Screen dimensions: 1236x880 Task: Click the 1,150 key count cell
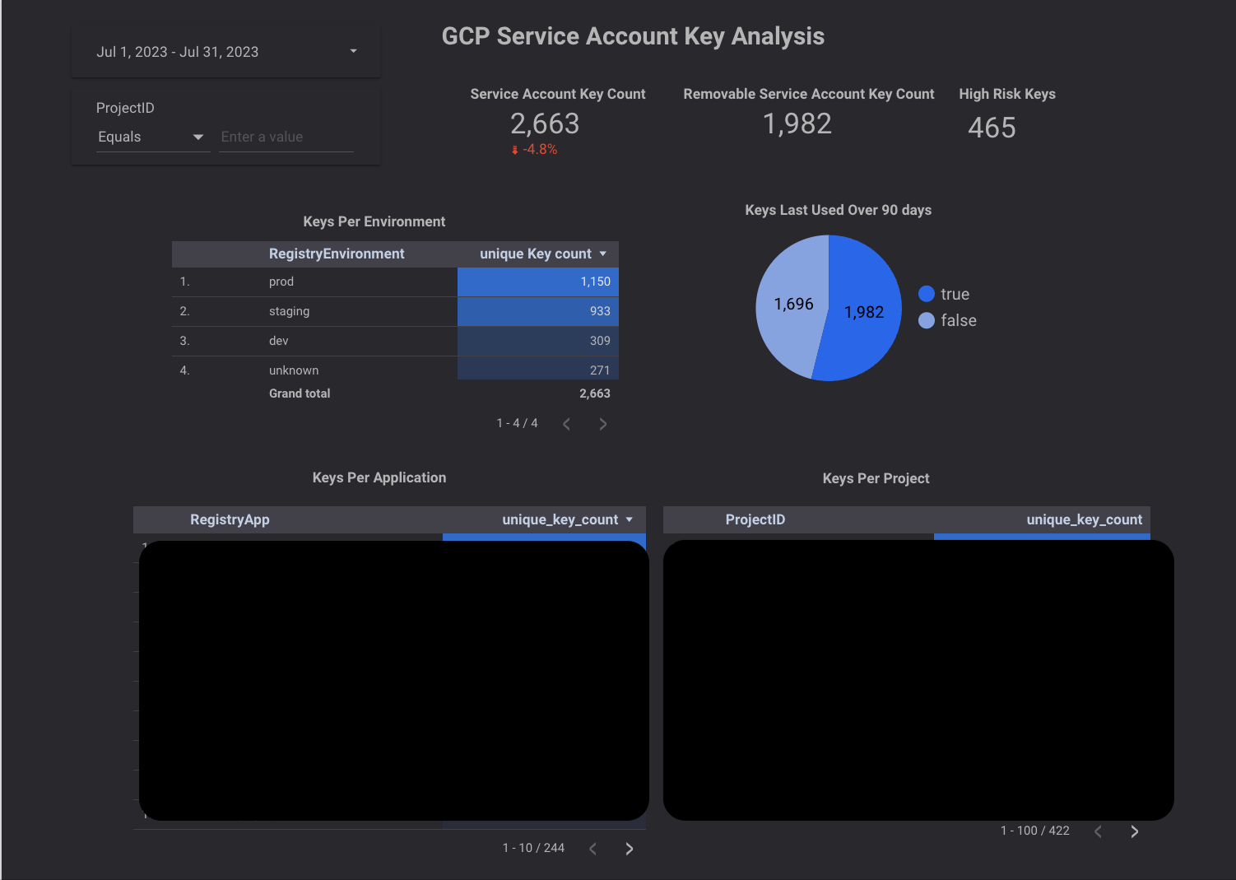point(538,282)
